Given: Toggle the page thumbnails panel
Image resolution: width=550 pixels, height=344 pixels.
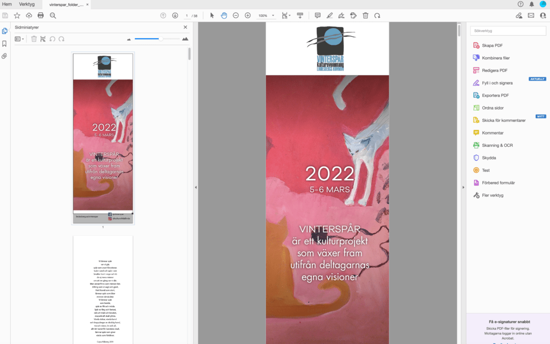Looking at the screenshot, I should pos(5,31).
